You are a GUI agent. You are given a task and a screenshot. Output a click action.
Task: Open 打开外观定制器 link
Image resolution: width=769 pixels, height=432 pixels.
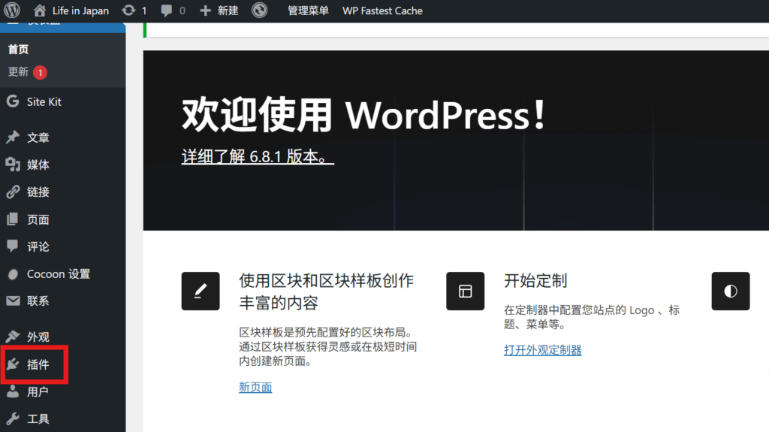pyautogui.click(x=543, y=350)
